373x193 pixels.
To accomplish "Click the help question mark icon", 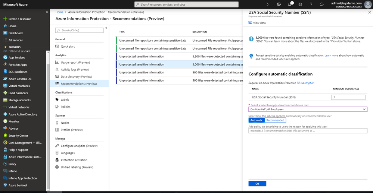I will (311, 4).
